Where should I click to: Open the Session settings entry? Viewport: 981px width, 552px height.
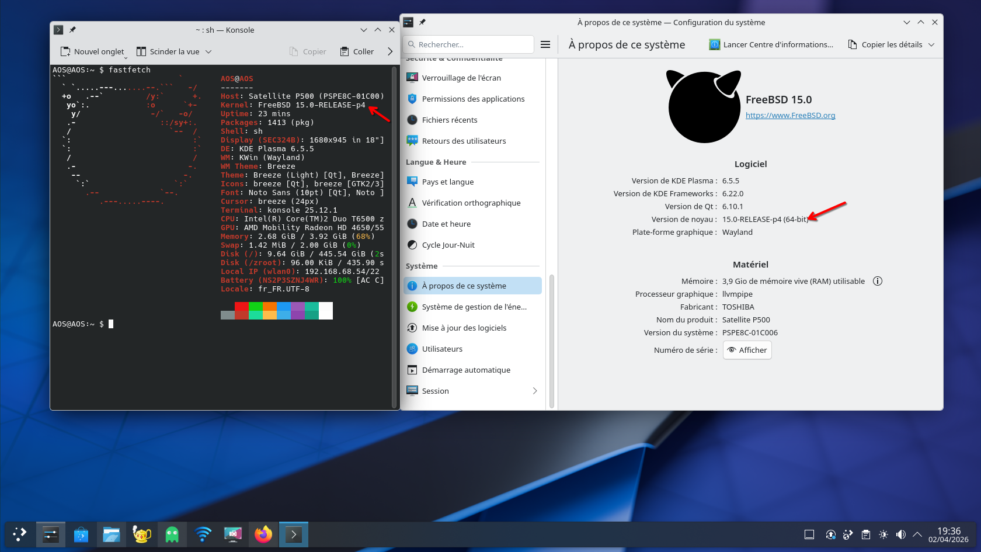[x=471, y=391]
